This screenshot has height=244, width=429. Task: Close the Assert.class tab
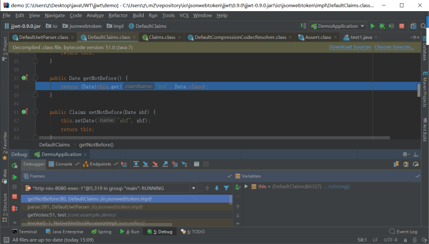pos(335,37)
